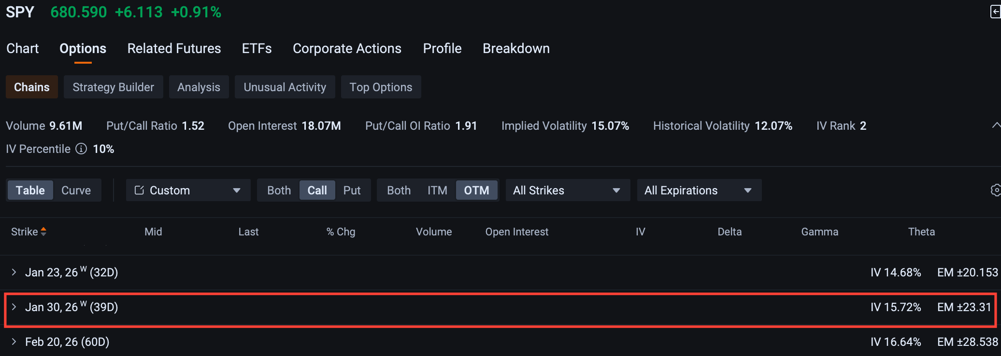Click the SPY ticker symbol
Screen dimensions: 1001x356
(x=20, y=12)
